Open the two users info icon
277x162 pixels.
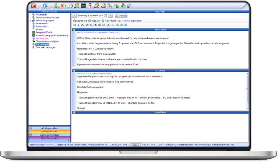click(x=97, y=6)
